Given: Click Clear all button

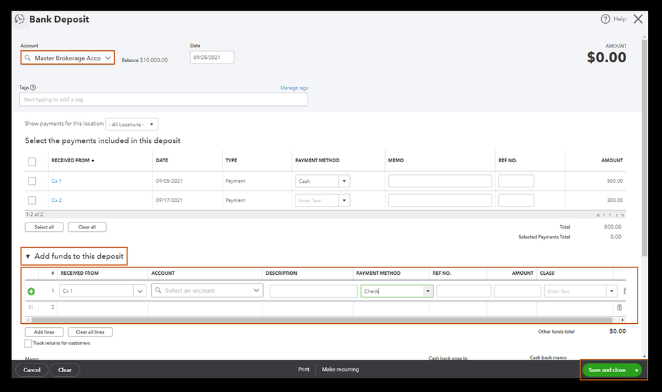Looking at the screenshot, I should click(87, 227).
